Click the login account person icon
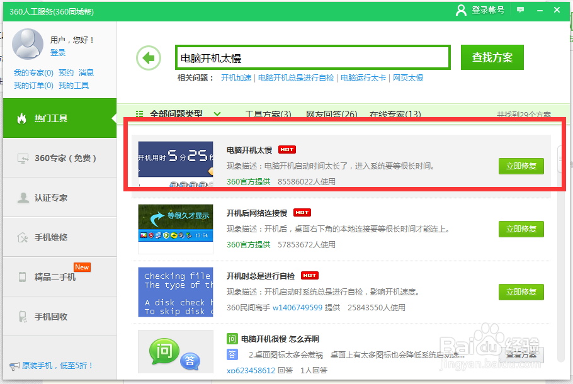 point(461,10)
